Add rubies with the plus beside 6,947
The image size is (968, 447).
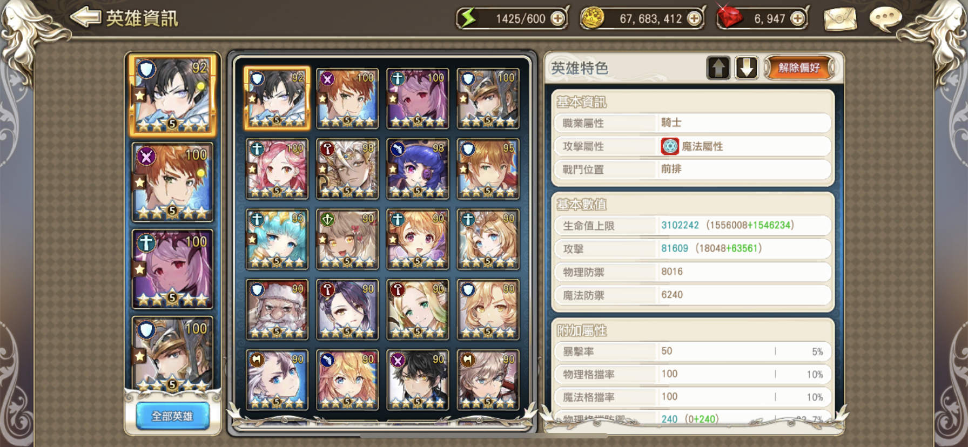(797, 19)
